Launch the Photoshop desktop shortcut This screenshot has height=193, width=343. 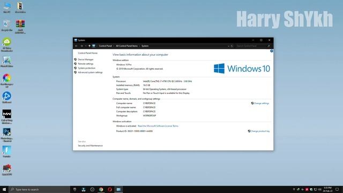(7, 135)
